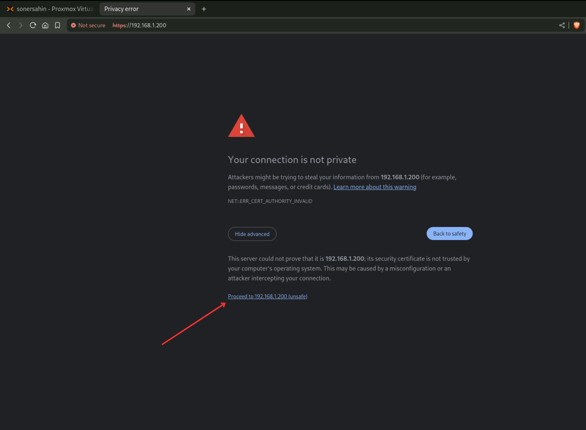The height and width of the screenshot is (430, 586).
Task: Open Brave Shields lion icon
Action: [x=576, y=25]
